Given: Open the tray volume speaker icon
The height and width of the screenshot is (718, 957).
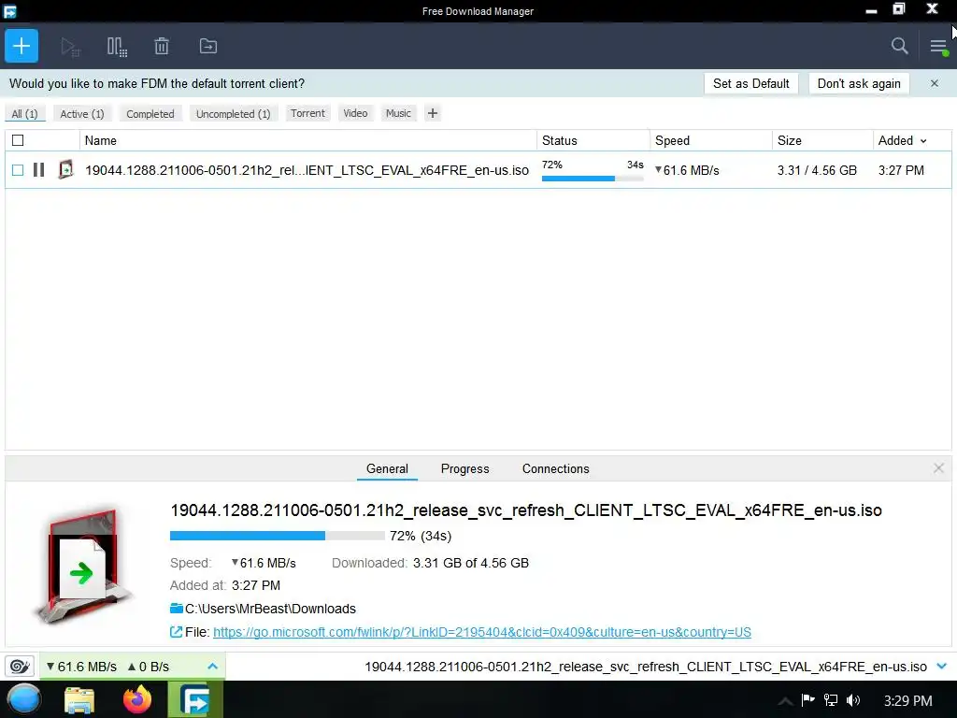Looking at the screenshot, I should (853, 700).
